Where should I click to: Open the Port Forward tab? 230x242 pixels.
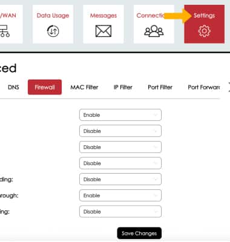[x=204, y=87]
